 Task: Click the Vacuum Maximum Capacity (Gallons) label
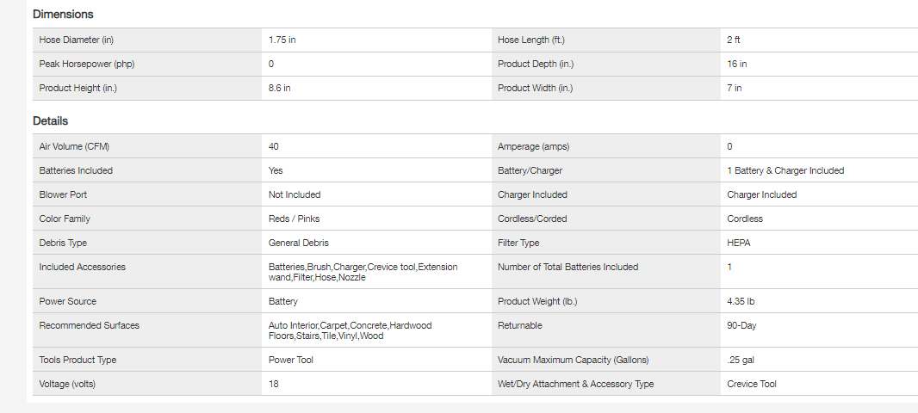coord(573,360)
